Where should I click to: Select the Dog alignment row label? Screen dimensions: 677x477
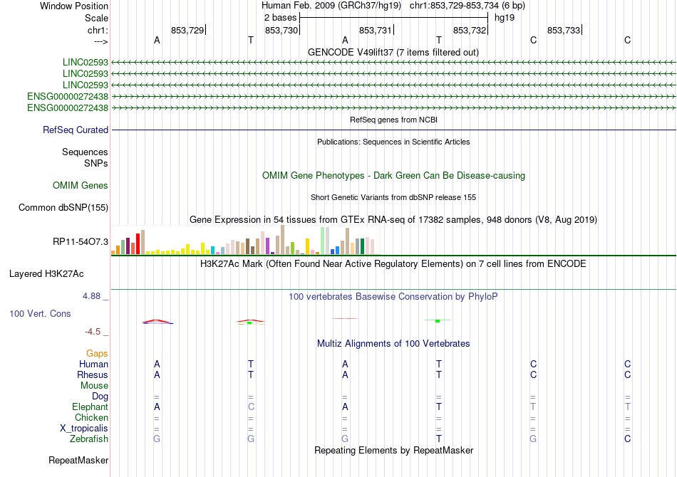(100, 397)
